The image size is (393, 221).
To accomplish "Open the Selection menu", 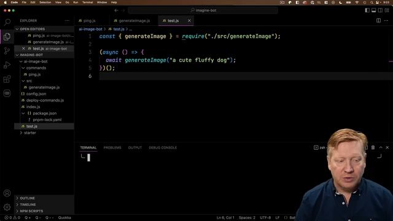I will [45, 2].
